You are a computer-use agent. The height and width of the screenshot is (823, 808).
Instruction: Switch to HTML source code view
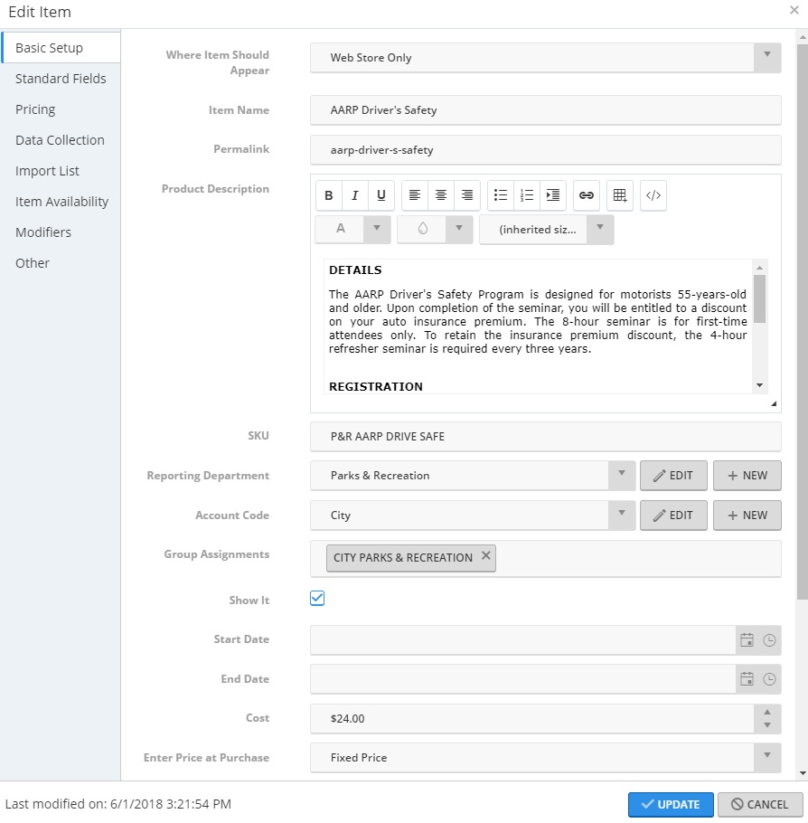click(x=653, y=195)
